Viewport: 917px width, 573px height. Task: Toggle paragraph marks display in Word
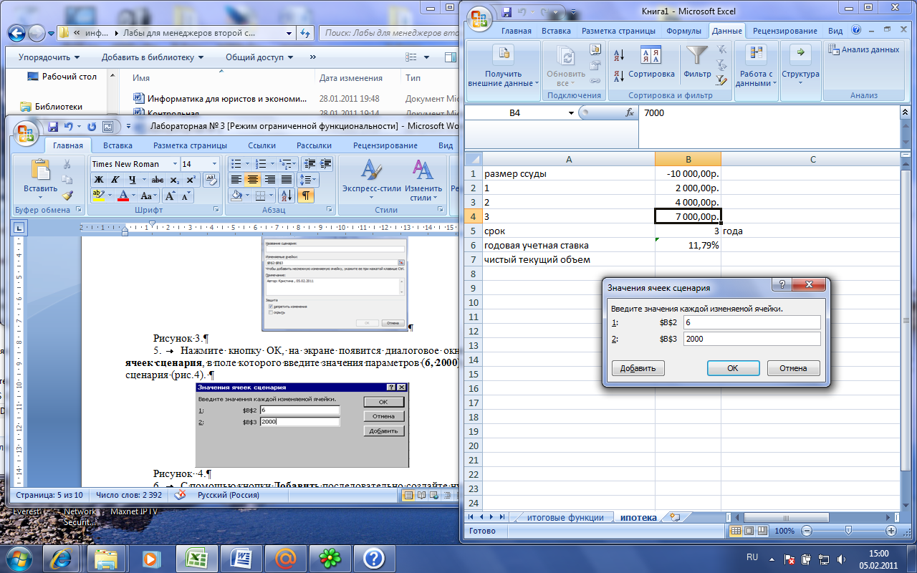tap(305, 196)
